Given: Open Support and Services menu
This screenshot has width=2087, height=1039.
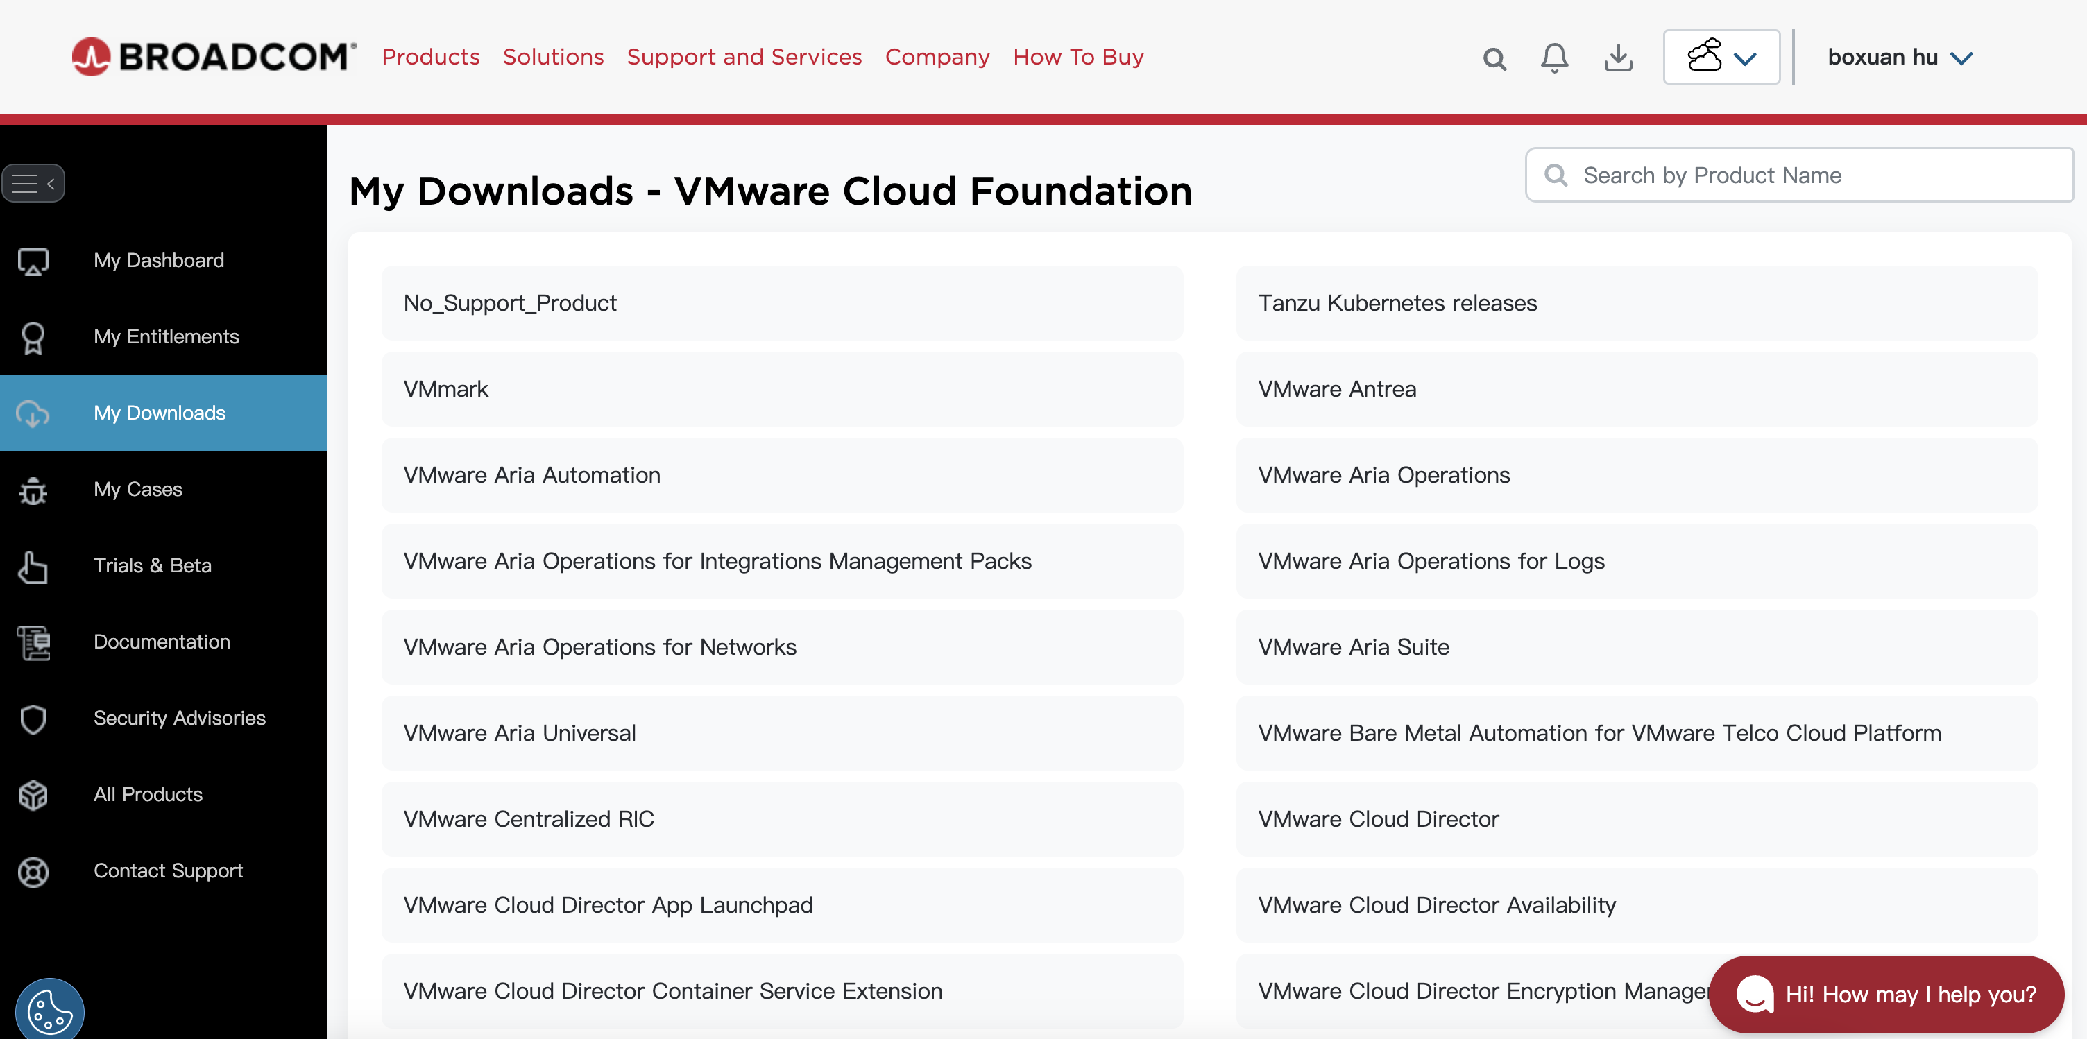Looking at the screenshot, I should (x=744, y=57).
